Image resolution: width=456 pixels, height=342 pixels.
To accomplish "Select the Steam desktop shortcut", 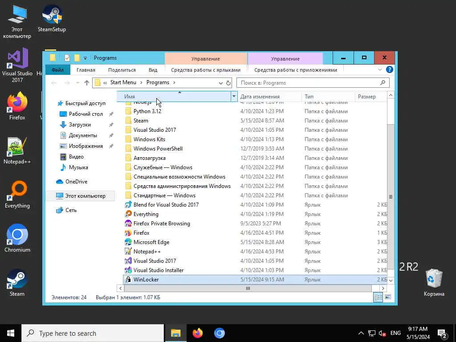I will coord(17,282).
